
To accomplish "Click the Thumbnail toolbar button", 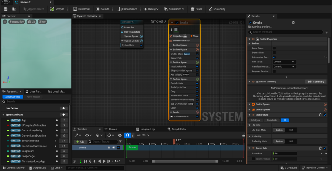I will pyautogui.click(x=82, y=9).
